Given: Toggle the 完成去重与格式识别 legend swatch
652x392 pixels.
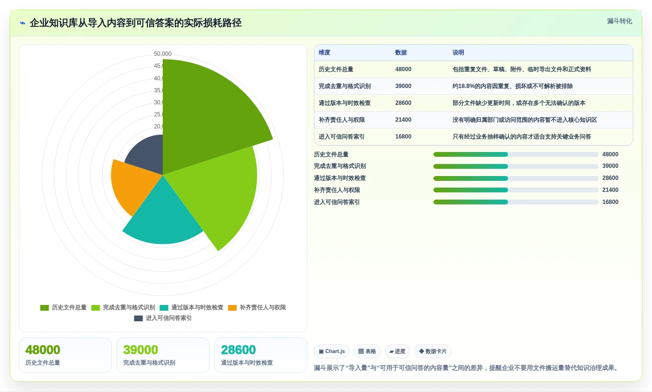Looking at the screenshot, I should click(x=95, y=308).
